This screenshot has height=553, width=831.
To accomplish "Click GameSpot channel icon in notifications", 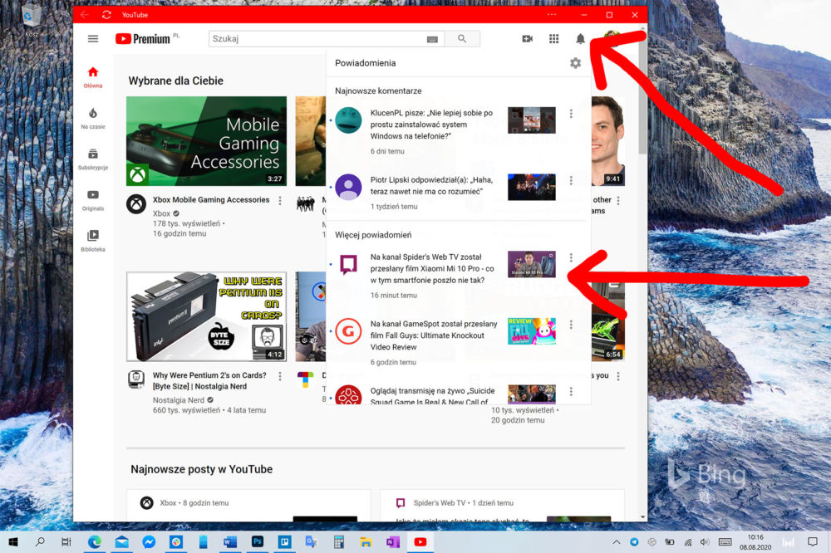I will point(348,331).
